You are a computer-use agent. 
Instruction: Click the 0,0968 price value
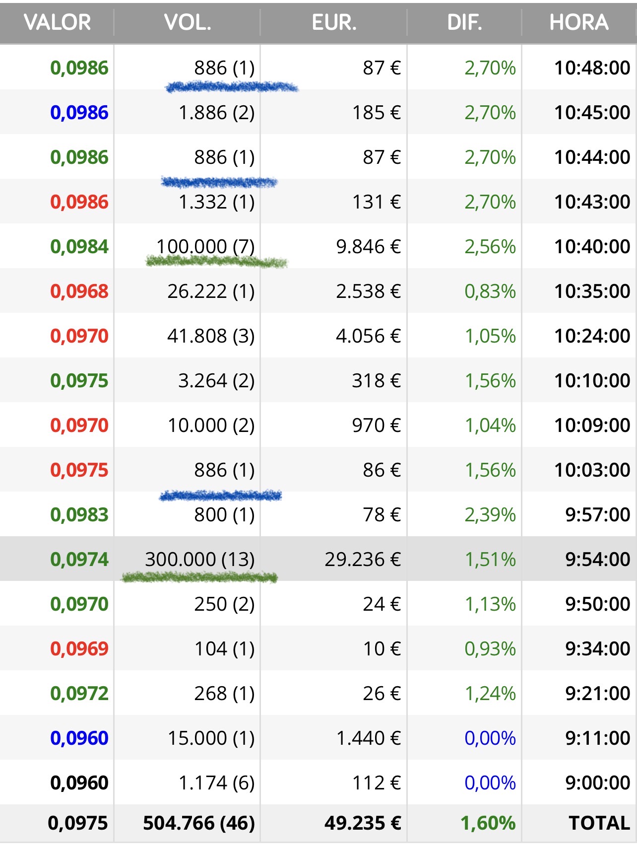pos(79,291)
